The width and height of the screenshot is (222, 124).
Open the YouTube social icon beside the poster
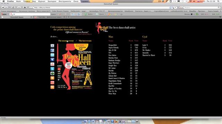(52, 64)
